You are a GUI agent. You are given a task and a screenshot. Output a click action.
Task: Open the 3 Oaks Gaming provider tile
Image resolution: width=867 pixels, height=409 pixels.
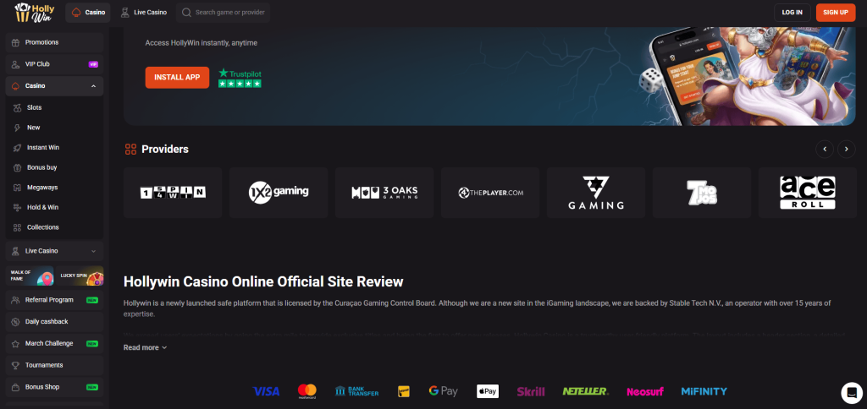point(384,193)
